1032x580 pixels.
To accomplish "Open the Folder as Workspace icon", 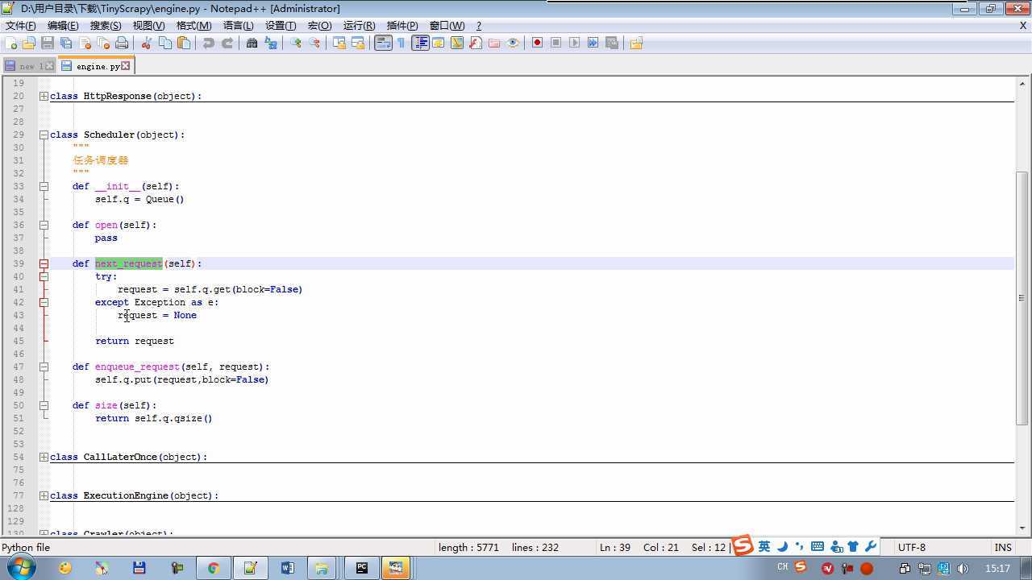I will [x=494, y=43].
